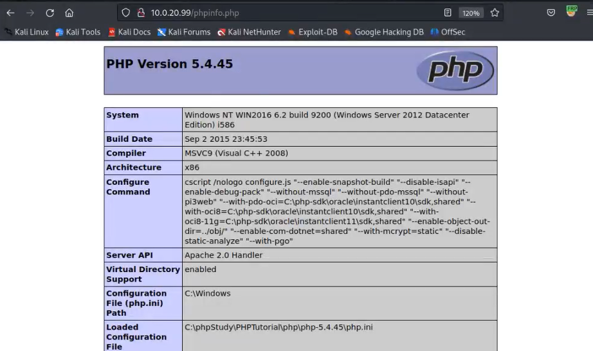Image resolution: width=593 pixels, height=351 pixels.
Task: Open the Kali Docs bookmark
Action: [x=129, y=32]
